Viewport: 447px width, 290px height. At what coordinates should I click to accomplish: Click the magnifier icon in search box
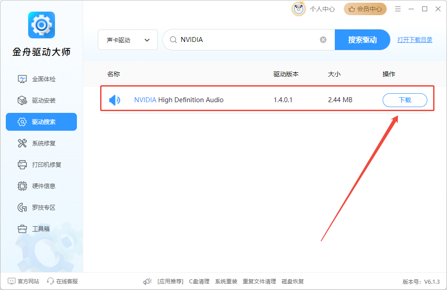pyautogui.click(x=173, y=40)
